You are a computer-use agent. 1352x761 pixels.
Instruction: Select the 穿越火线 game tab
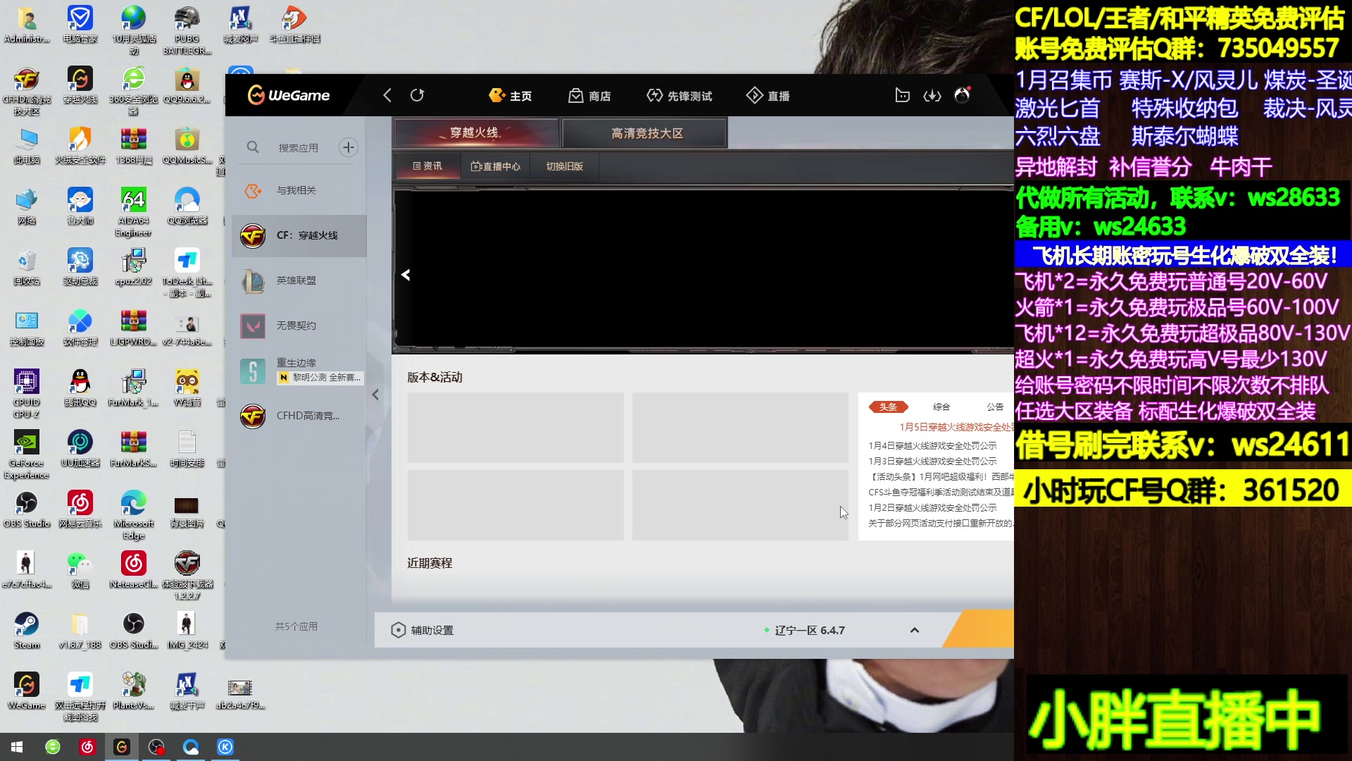pyautogui.click(x=477, y=133)
